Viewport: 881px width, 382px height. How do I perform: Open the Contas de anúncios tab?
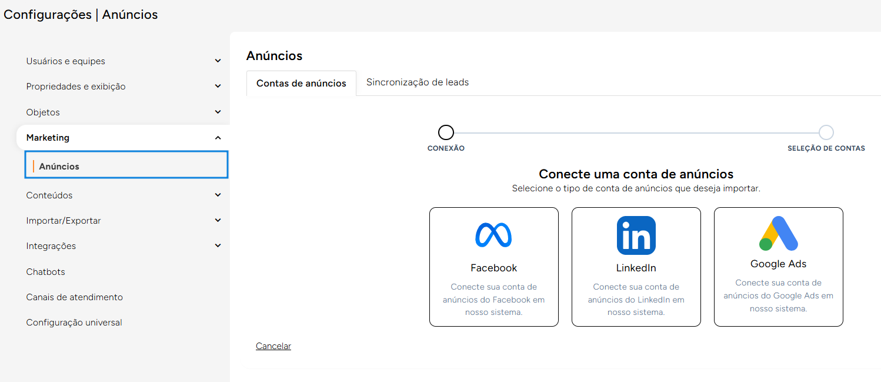(x=301, y=84)
